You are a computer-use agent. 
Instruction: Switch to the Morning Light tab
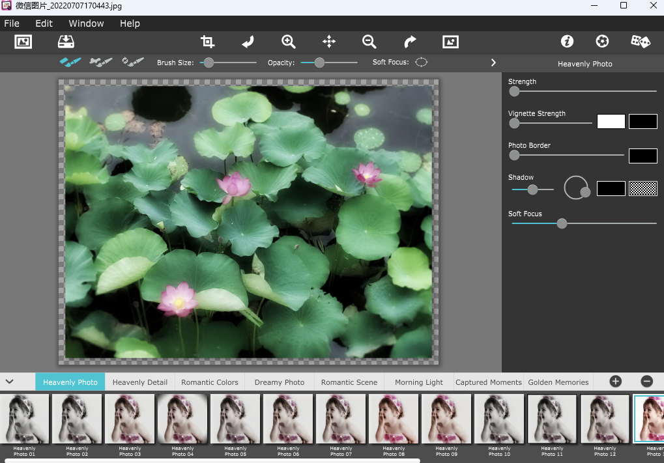[x=418, y=382]
